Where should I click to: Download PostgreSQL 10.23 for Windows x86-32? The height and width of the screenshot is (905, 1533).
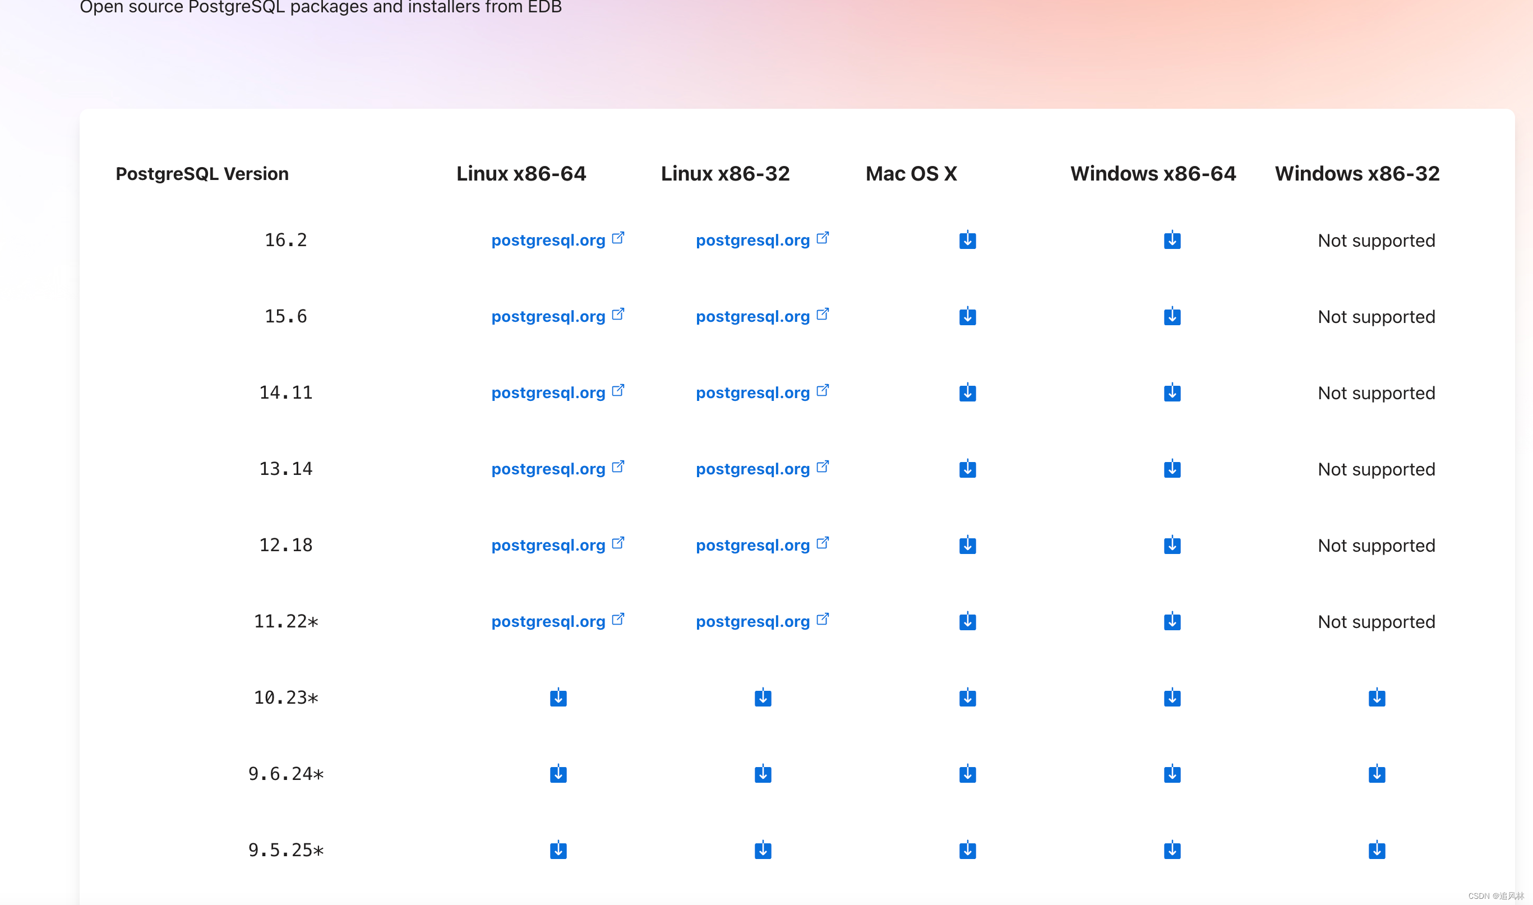(1377, 698)
